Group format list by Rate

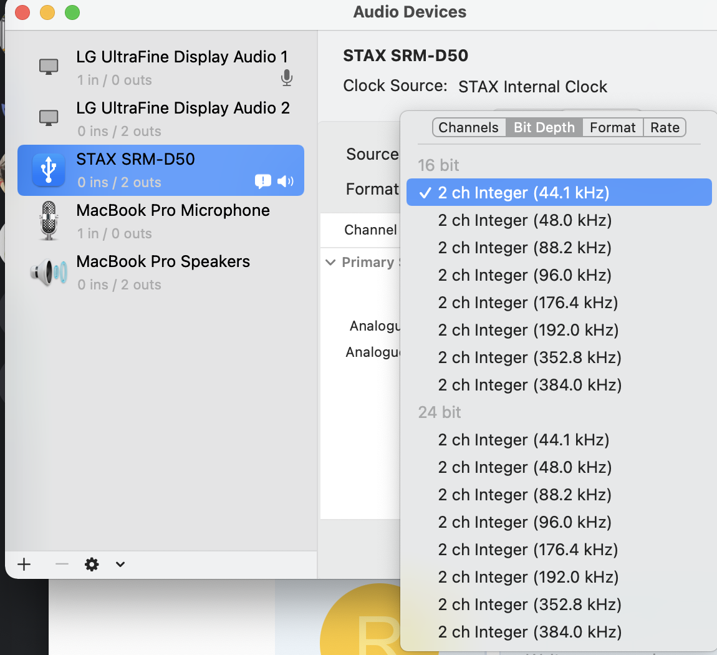point(665,128)
